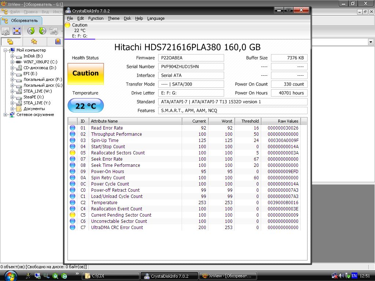Click the rotate right green icon in XnView
This screenshot has height=281, width=375.
coord(42,31)
